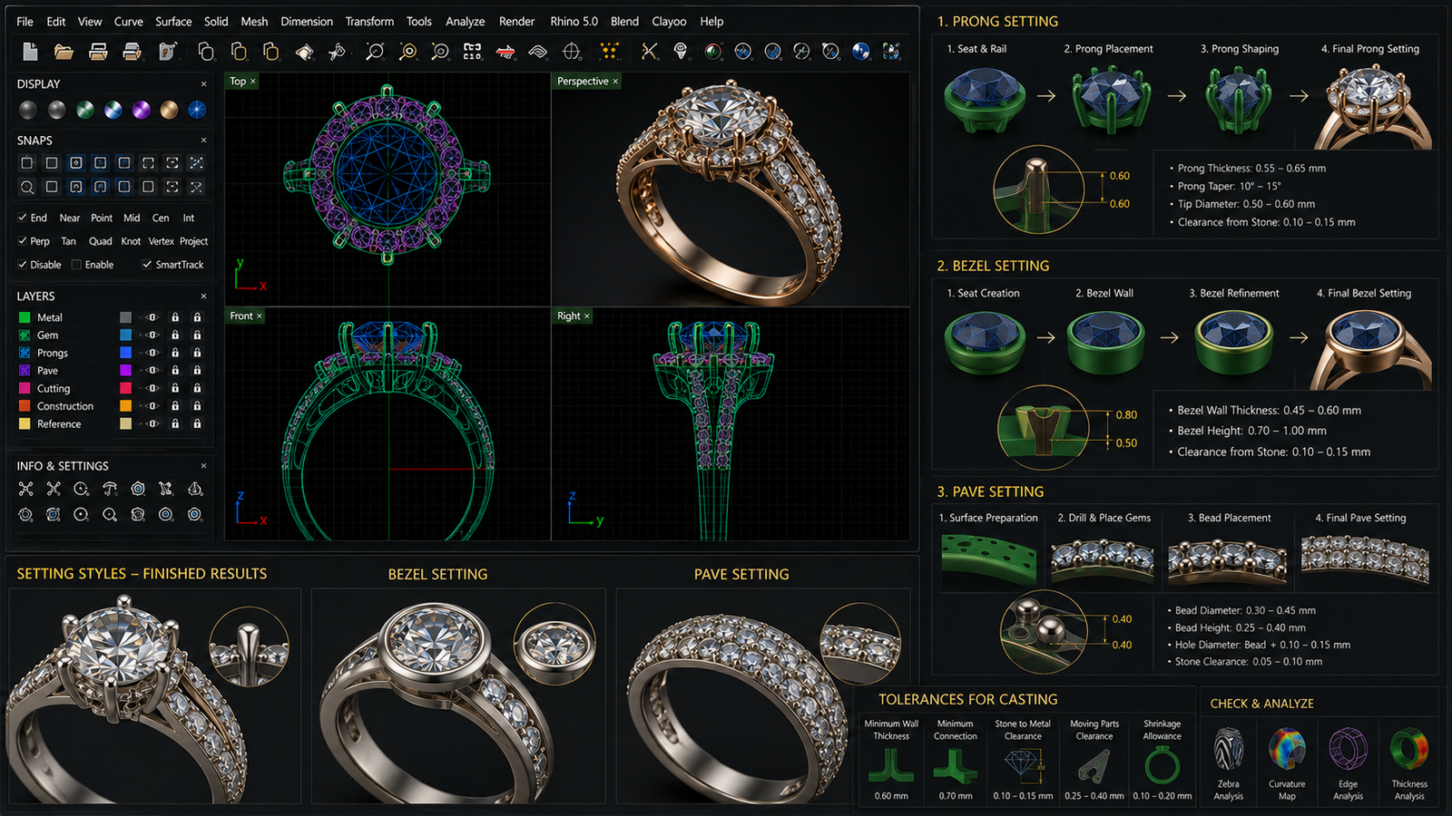Check the Enable checkbox
The image size is (1452, 816).
coord(76,265)
